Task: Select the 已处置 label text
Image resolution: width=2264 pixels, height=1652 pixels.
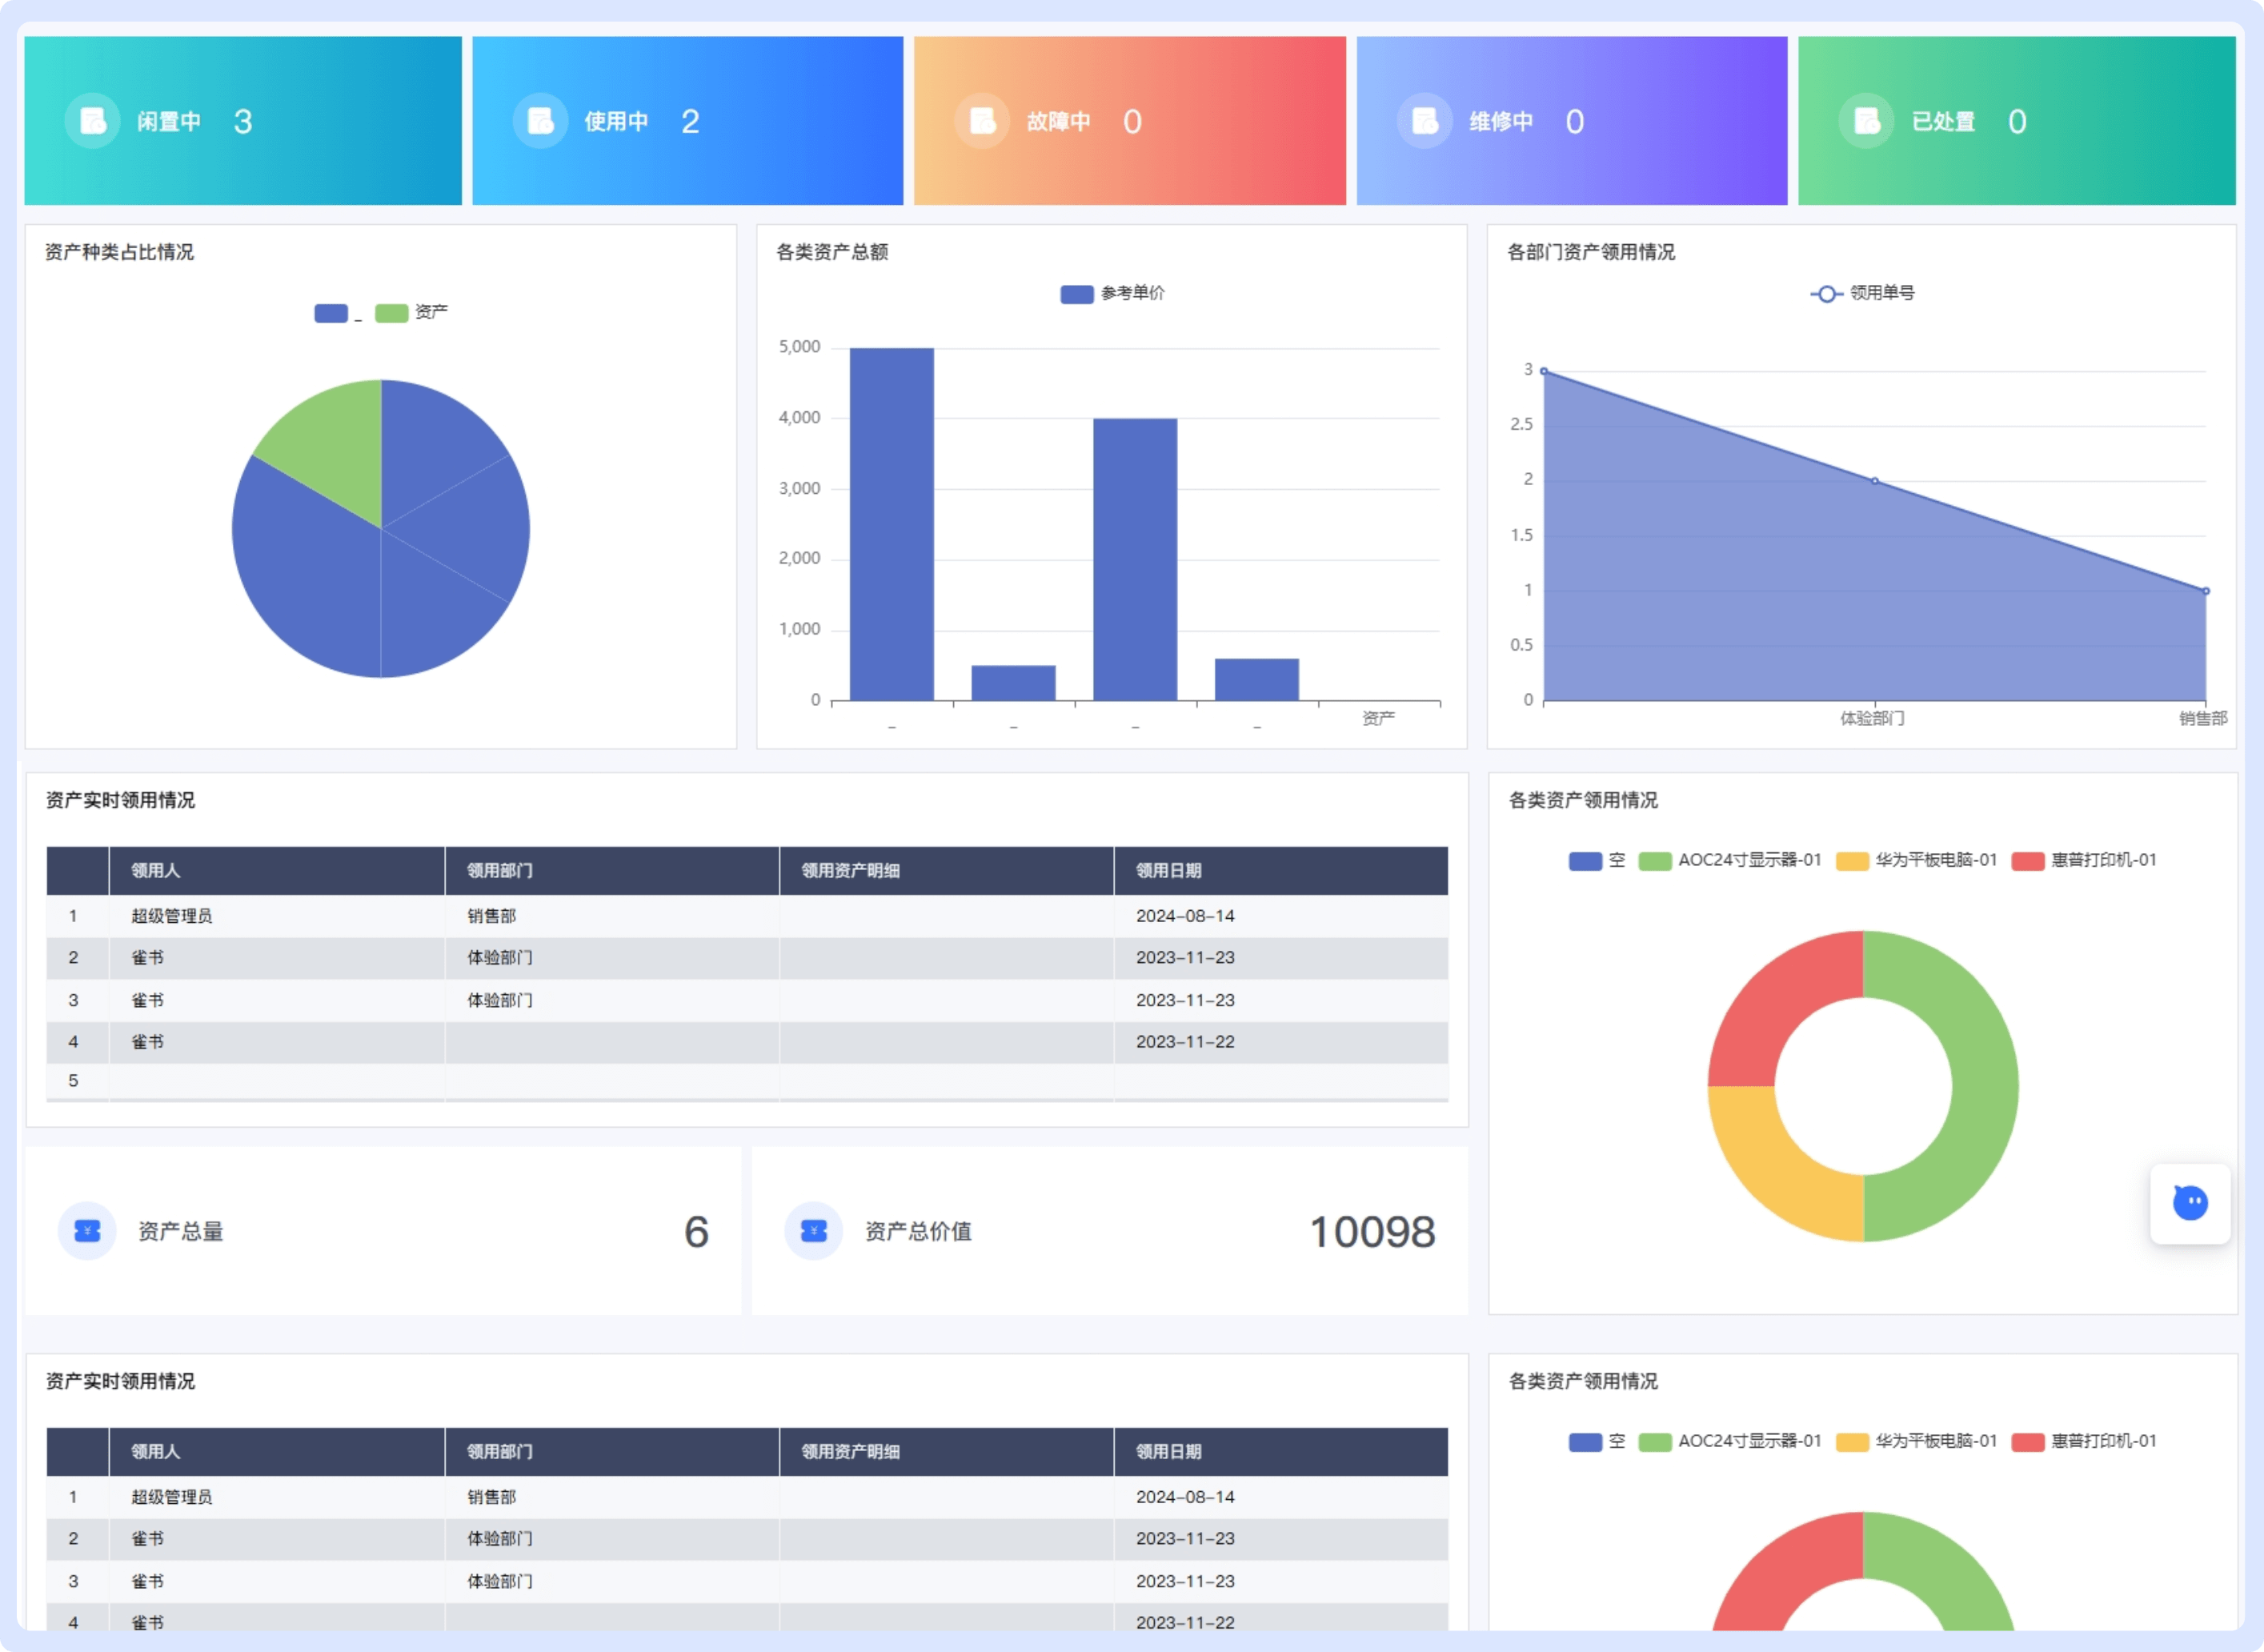Action: 1943,121
